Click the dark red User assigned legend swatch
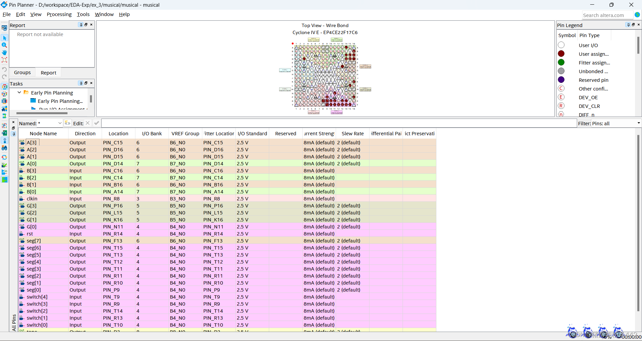The height and width of the screenshot is (341, 642). pyautogui.click(x=561, y=54)
